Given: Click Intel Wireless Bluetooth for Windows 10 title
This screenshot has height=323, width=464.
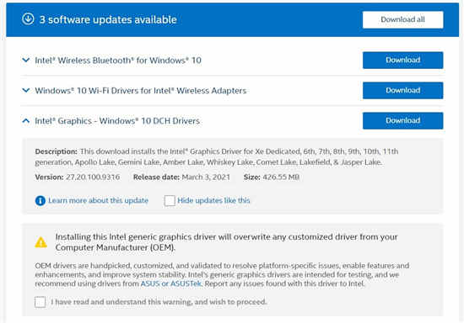Looking at the screenshot, I should point(118,61).
